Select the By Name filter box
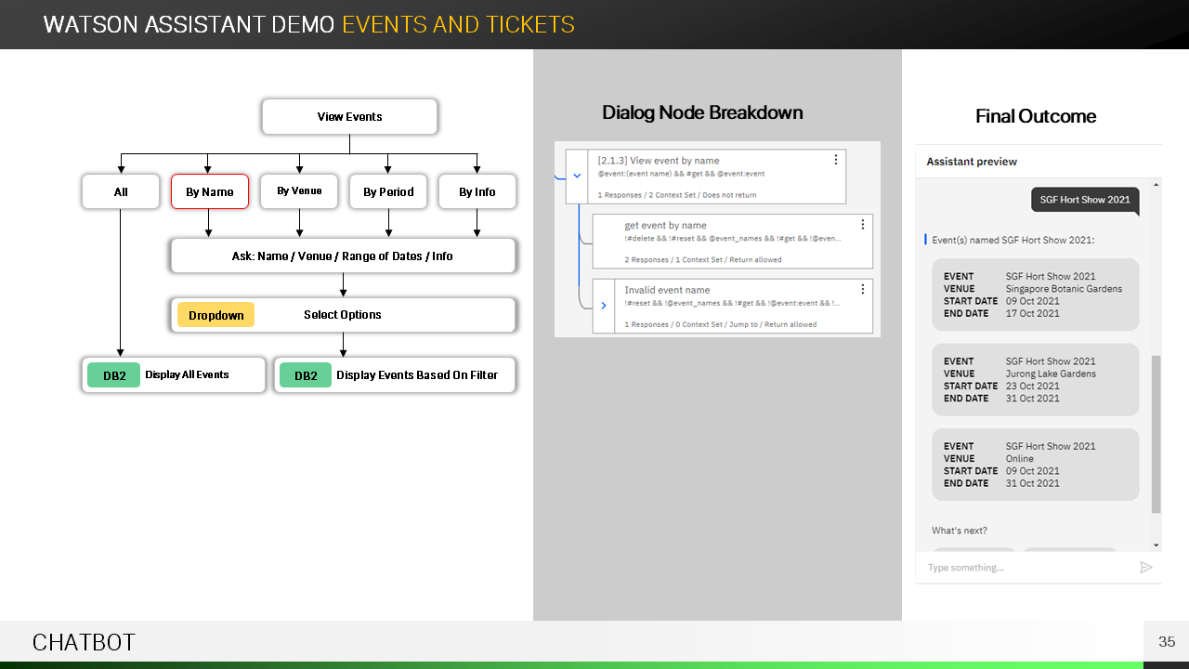This screenshot has height=669, width=1189. 210,191
